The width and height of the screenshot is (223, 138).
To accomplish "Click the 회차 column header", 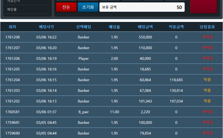I will coord(13,27).
